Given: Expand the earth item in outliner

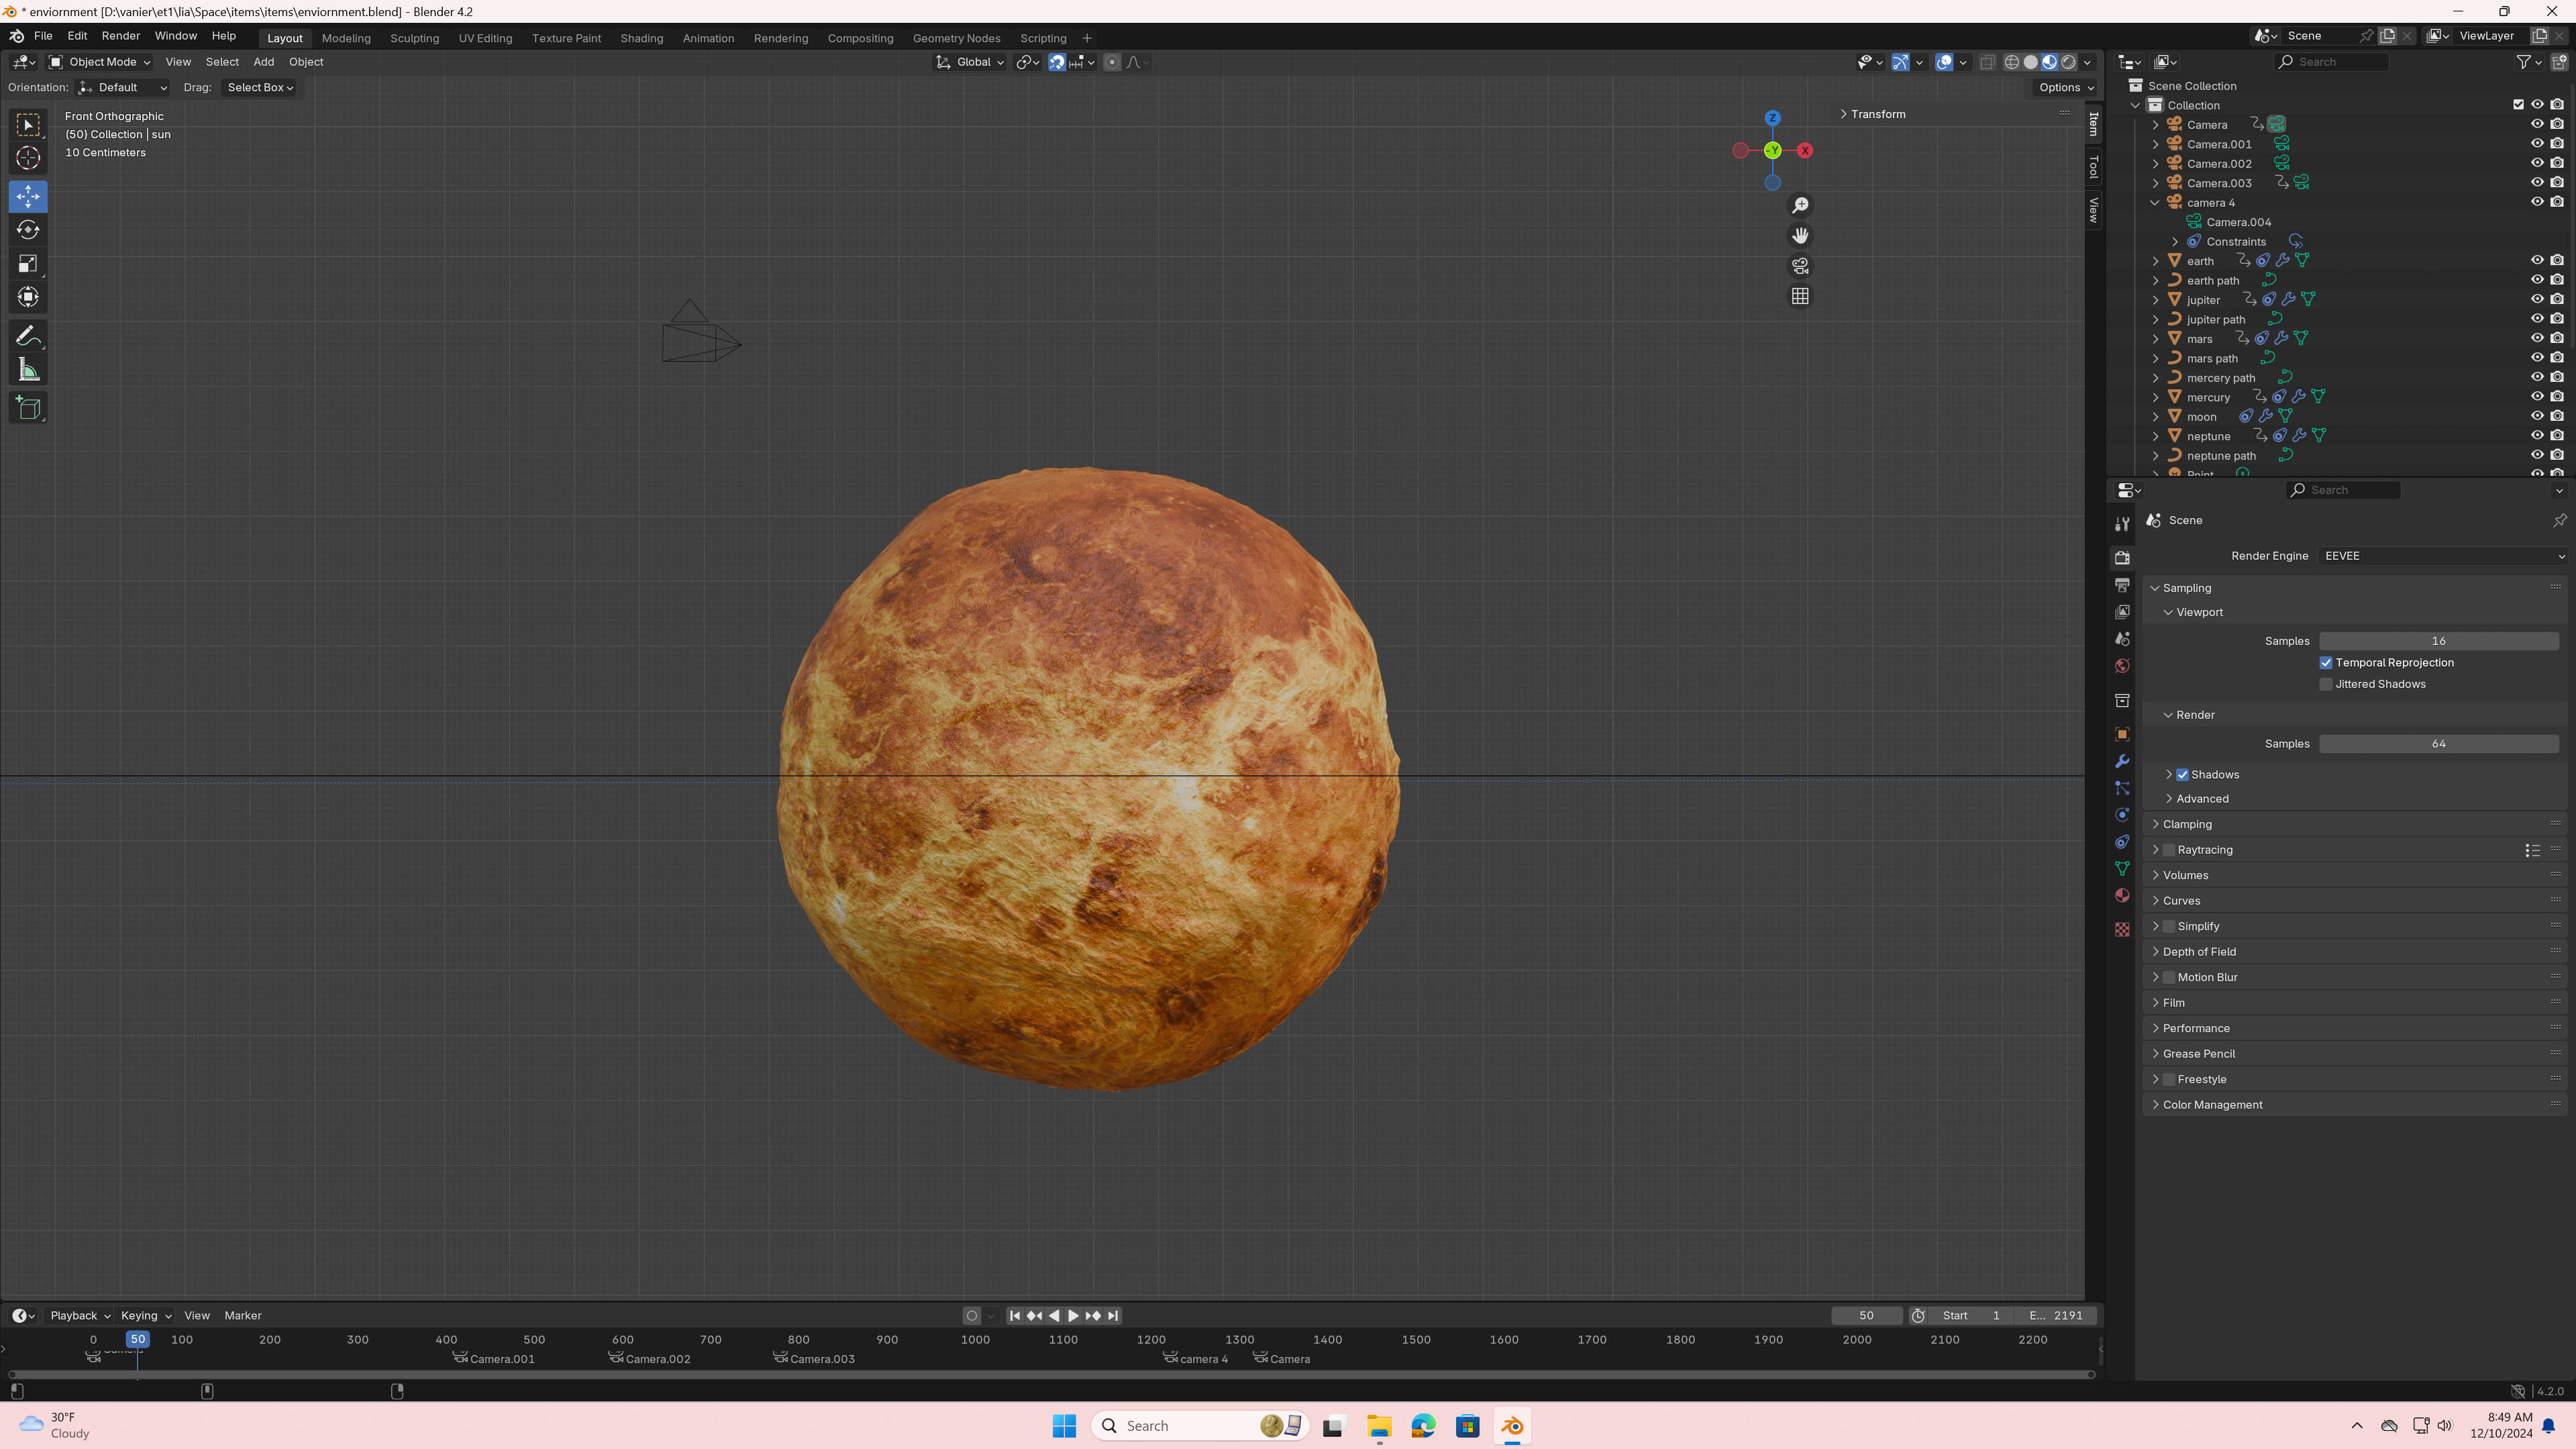Looking at the screenshot, I should point(2156,261).
